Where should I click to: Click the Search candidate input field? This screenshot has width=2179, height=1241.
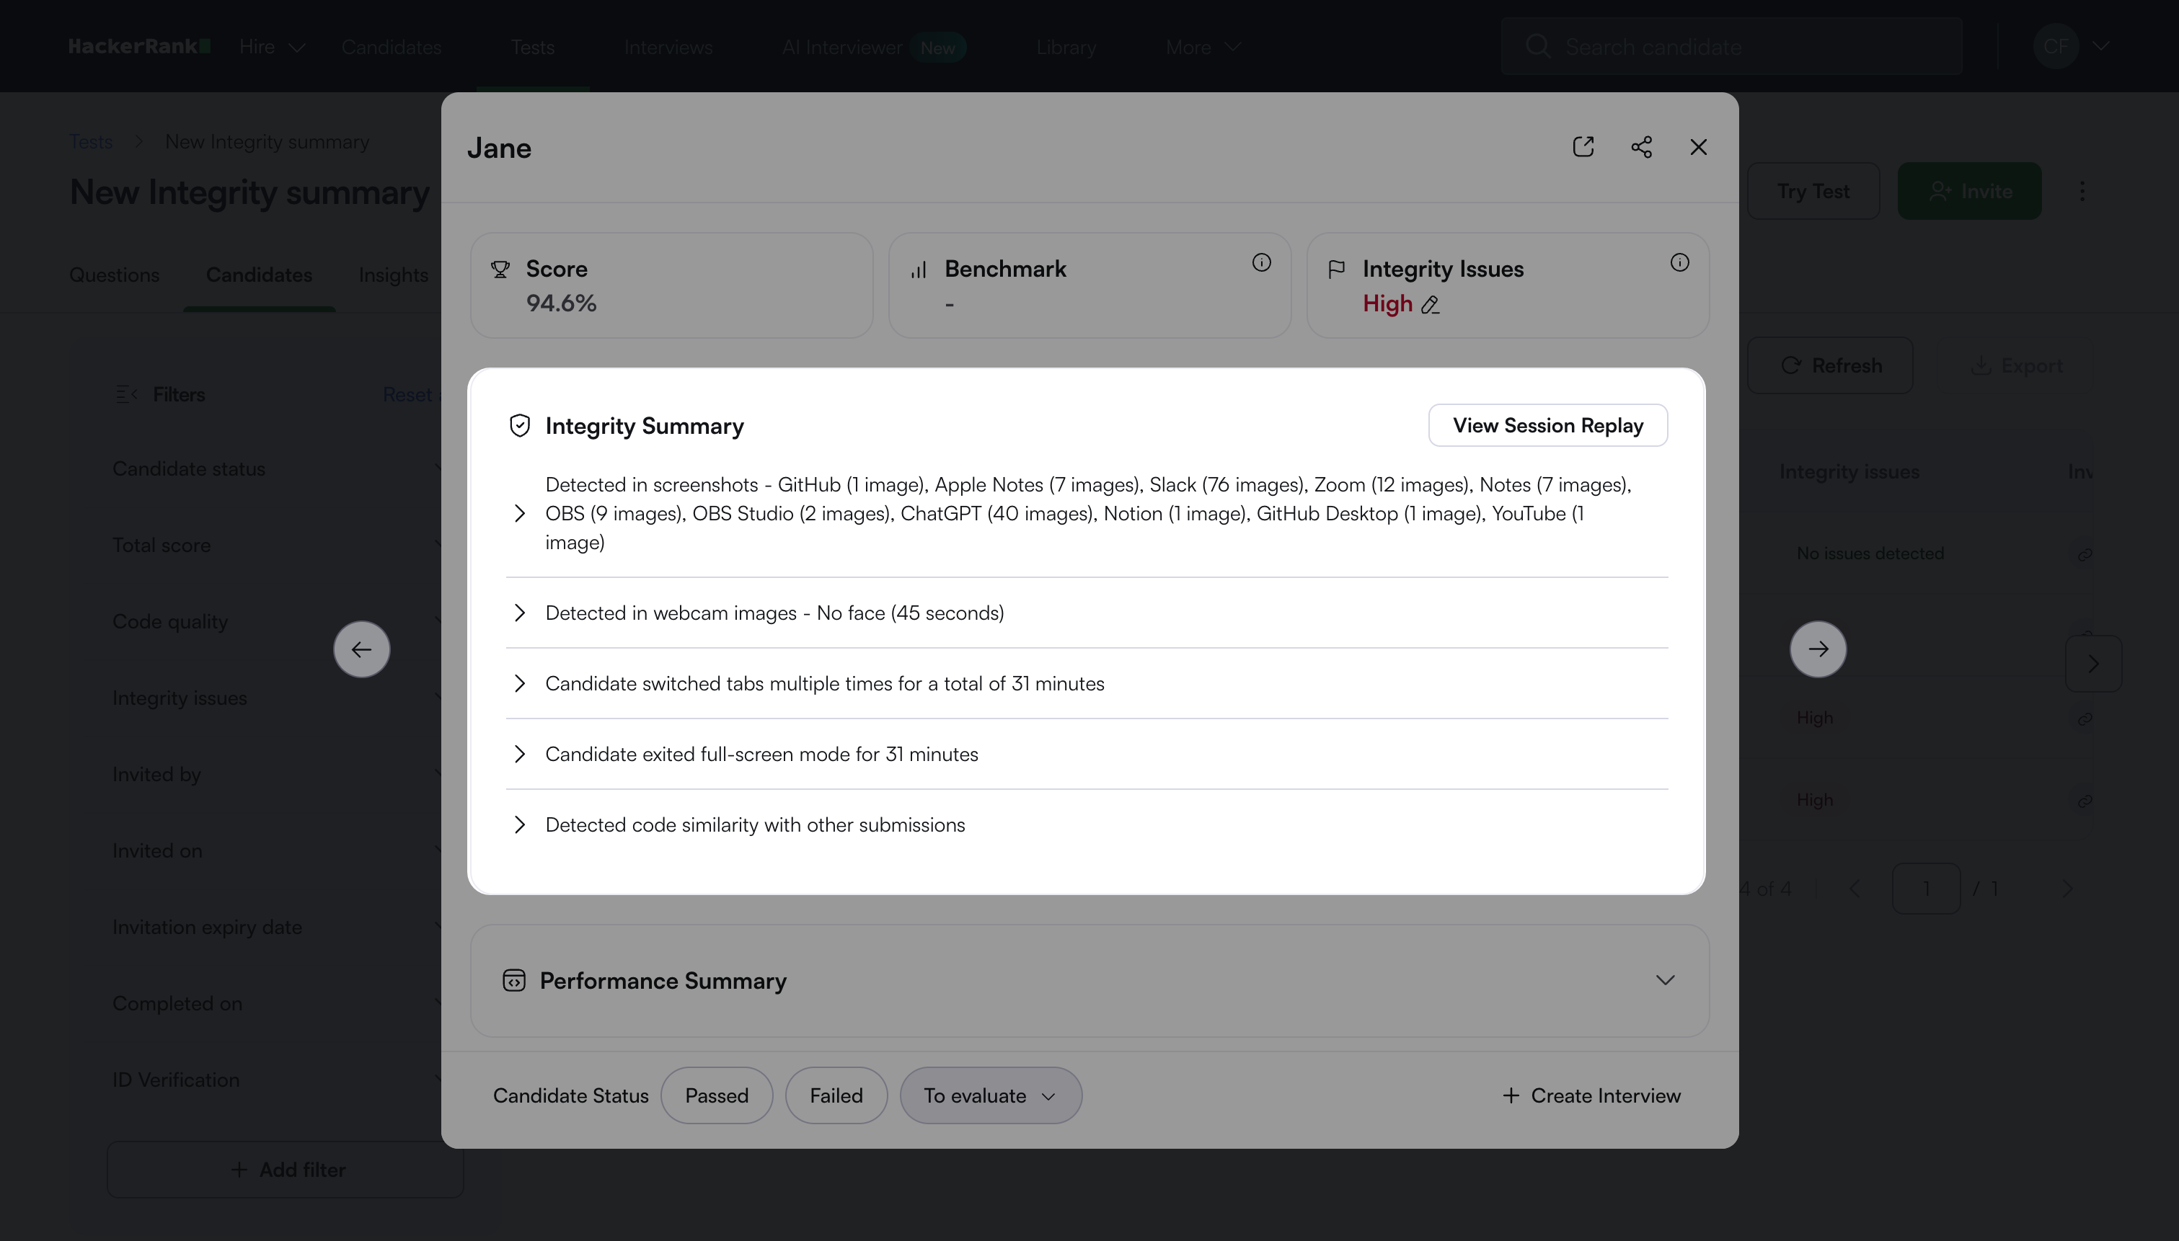click(x=1731, y=47)
